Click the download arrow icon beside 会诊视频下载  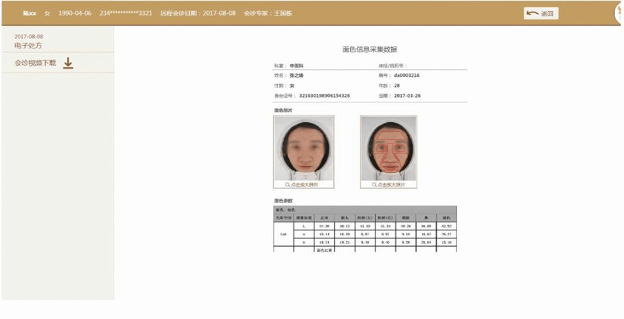pyautogui.click(x=68, y=64)
